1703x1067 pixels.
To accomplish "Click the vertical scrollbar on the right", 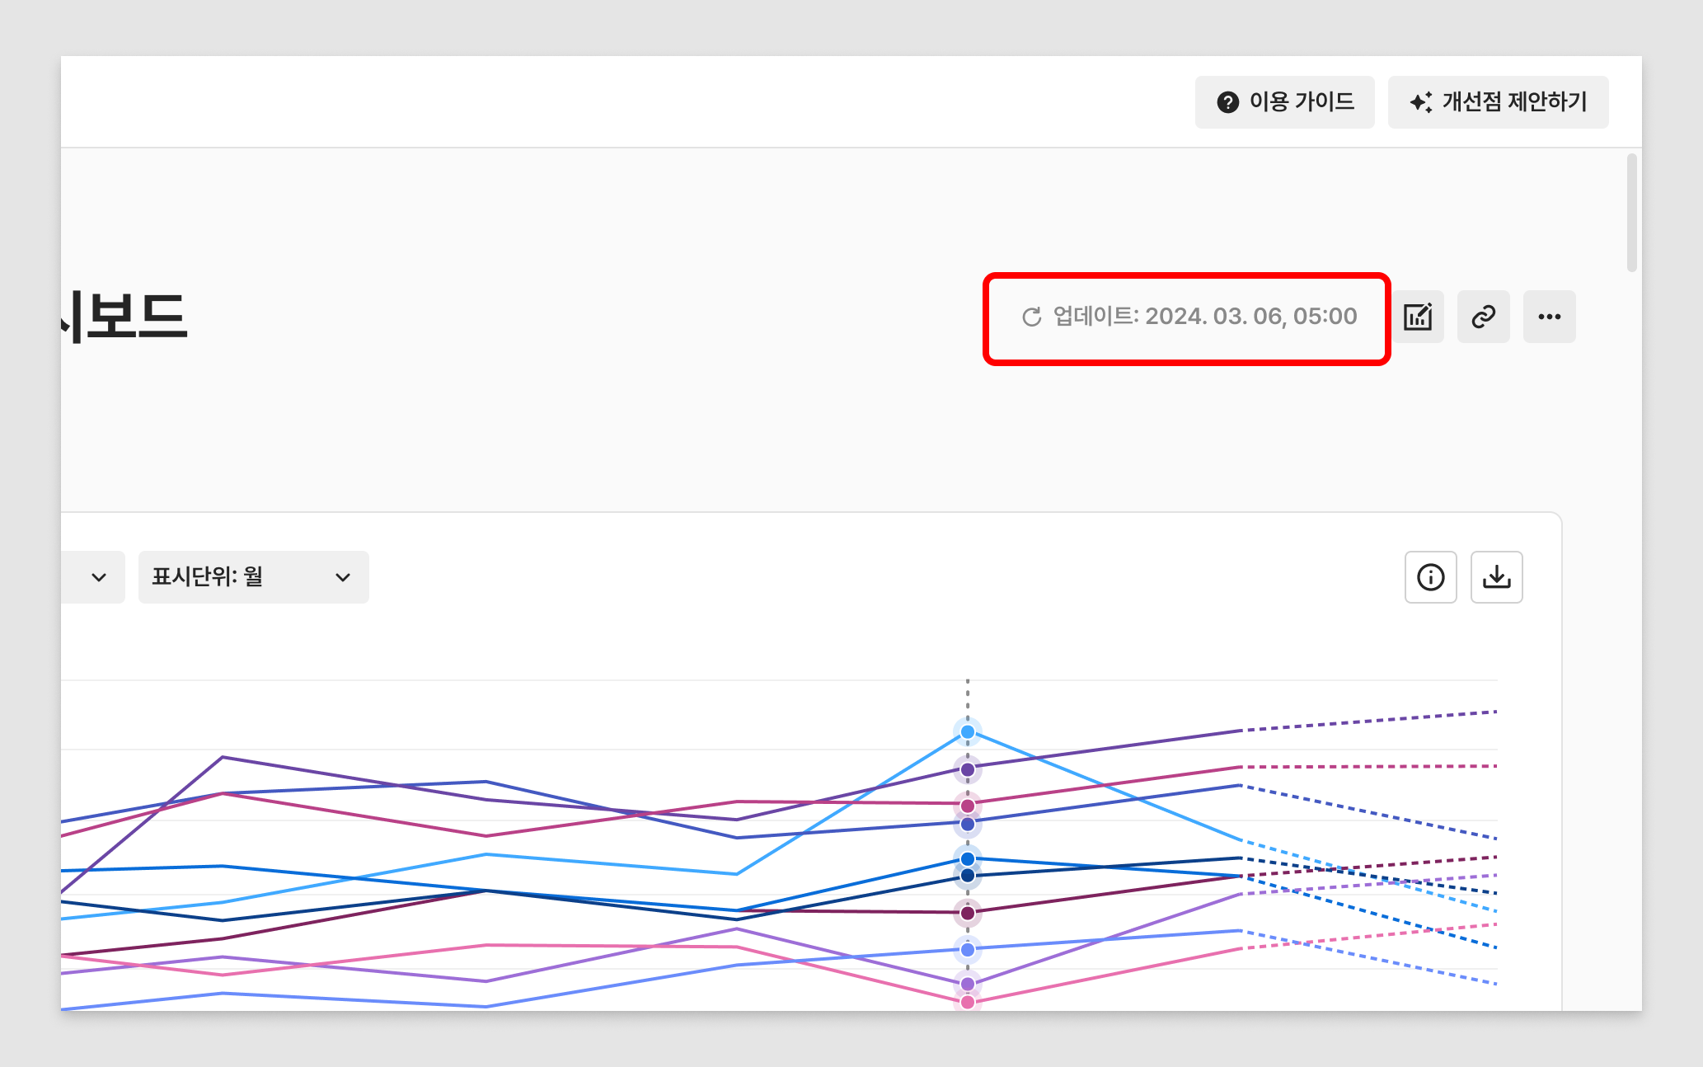I will (1631, 213).
